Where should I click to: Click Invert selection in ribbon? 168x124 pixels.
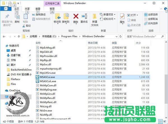pyautogui.click(x=151, y=23)
